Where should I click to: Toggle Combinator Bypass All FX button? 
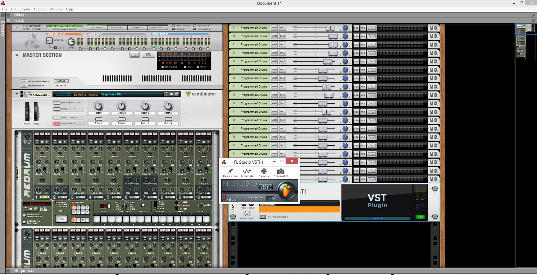[57, 109]
